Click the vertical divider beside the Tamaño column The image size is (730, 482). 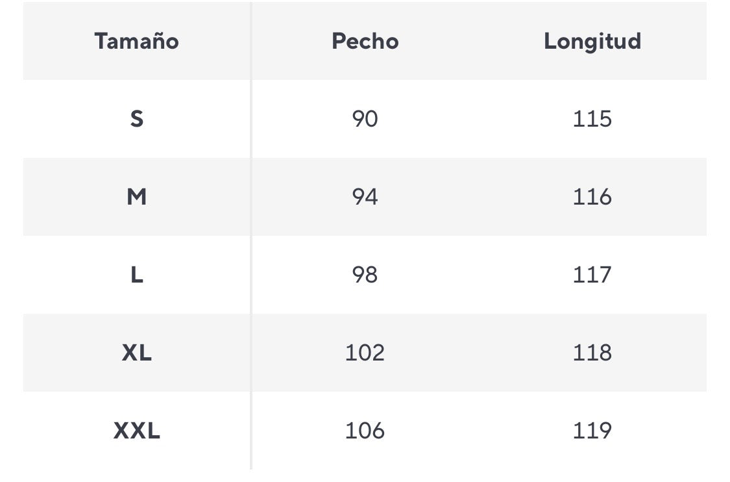point(251,234)
